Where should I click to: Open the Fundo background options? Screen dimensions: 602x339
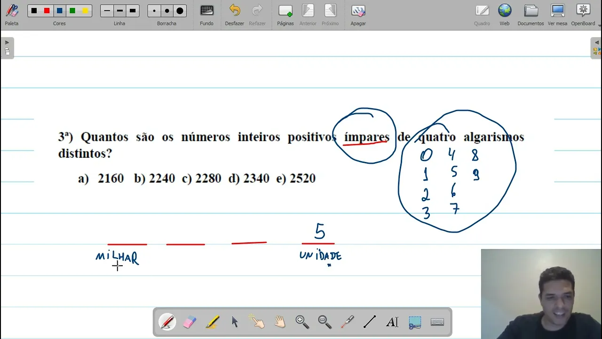click(x=206, y=15)
